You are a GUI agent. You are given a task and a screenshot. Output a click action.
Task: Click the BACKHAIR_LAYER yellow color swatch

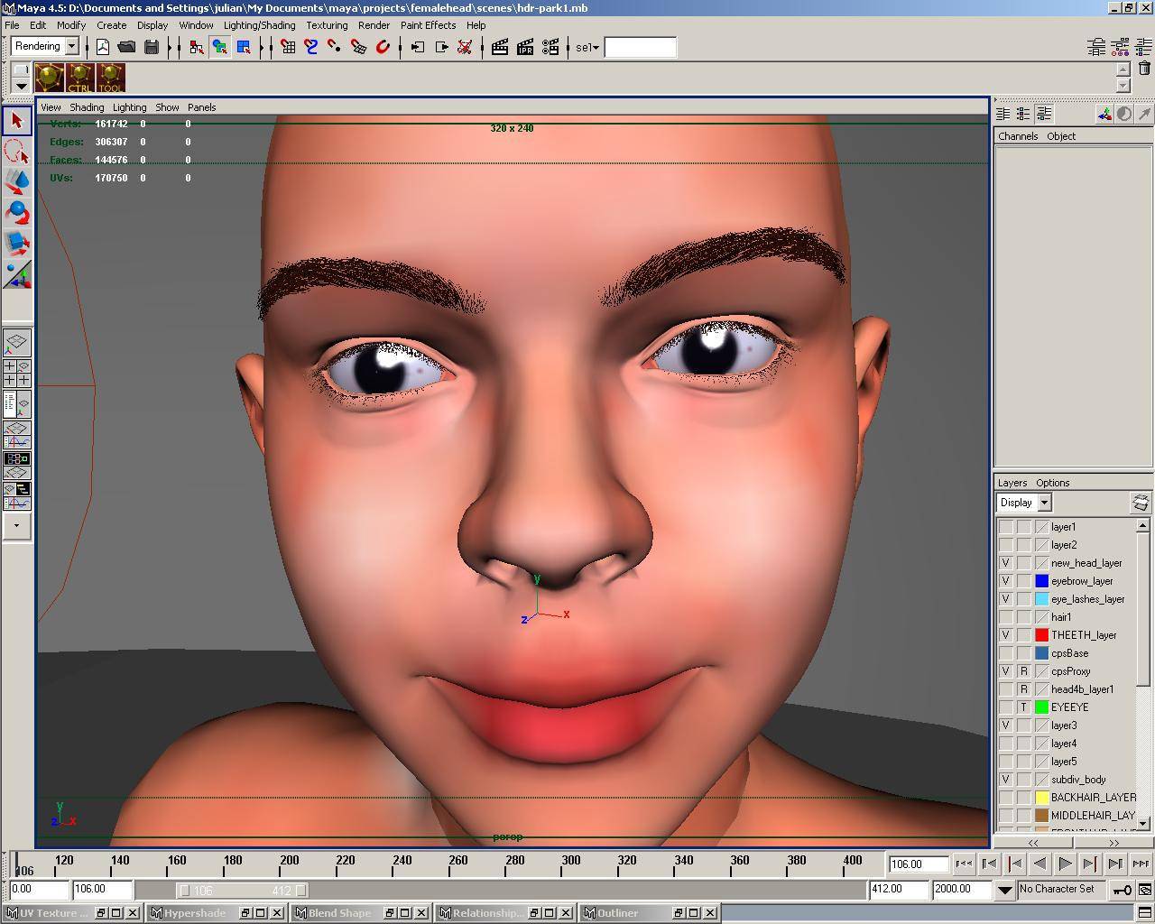click(1041, 798)
